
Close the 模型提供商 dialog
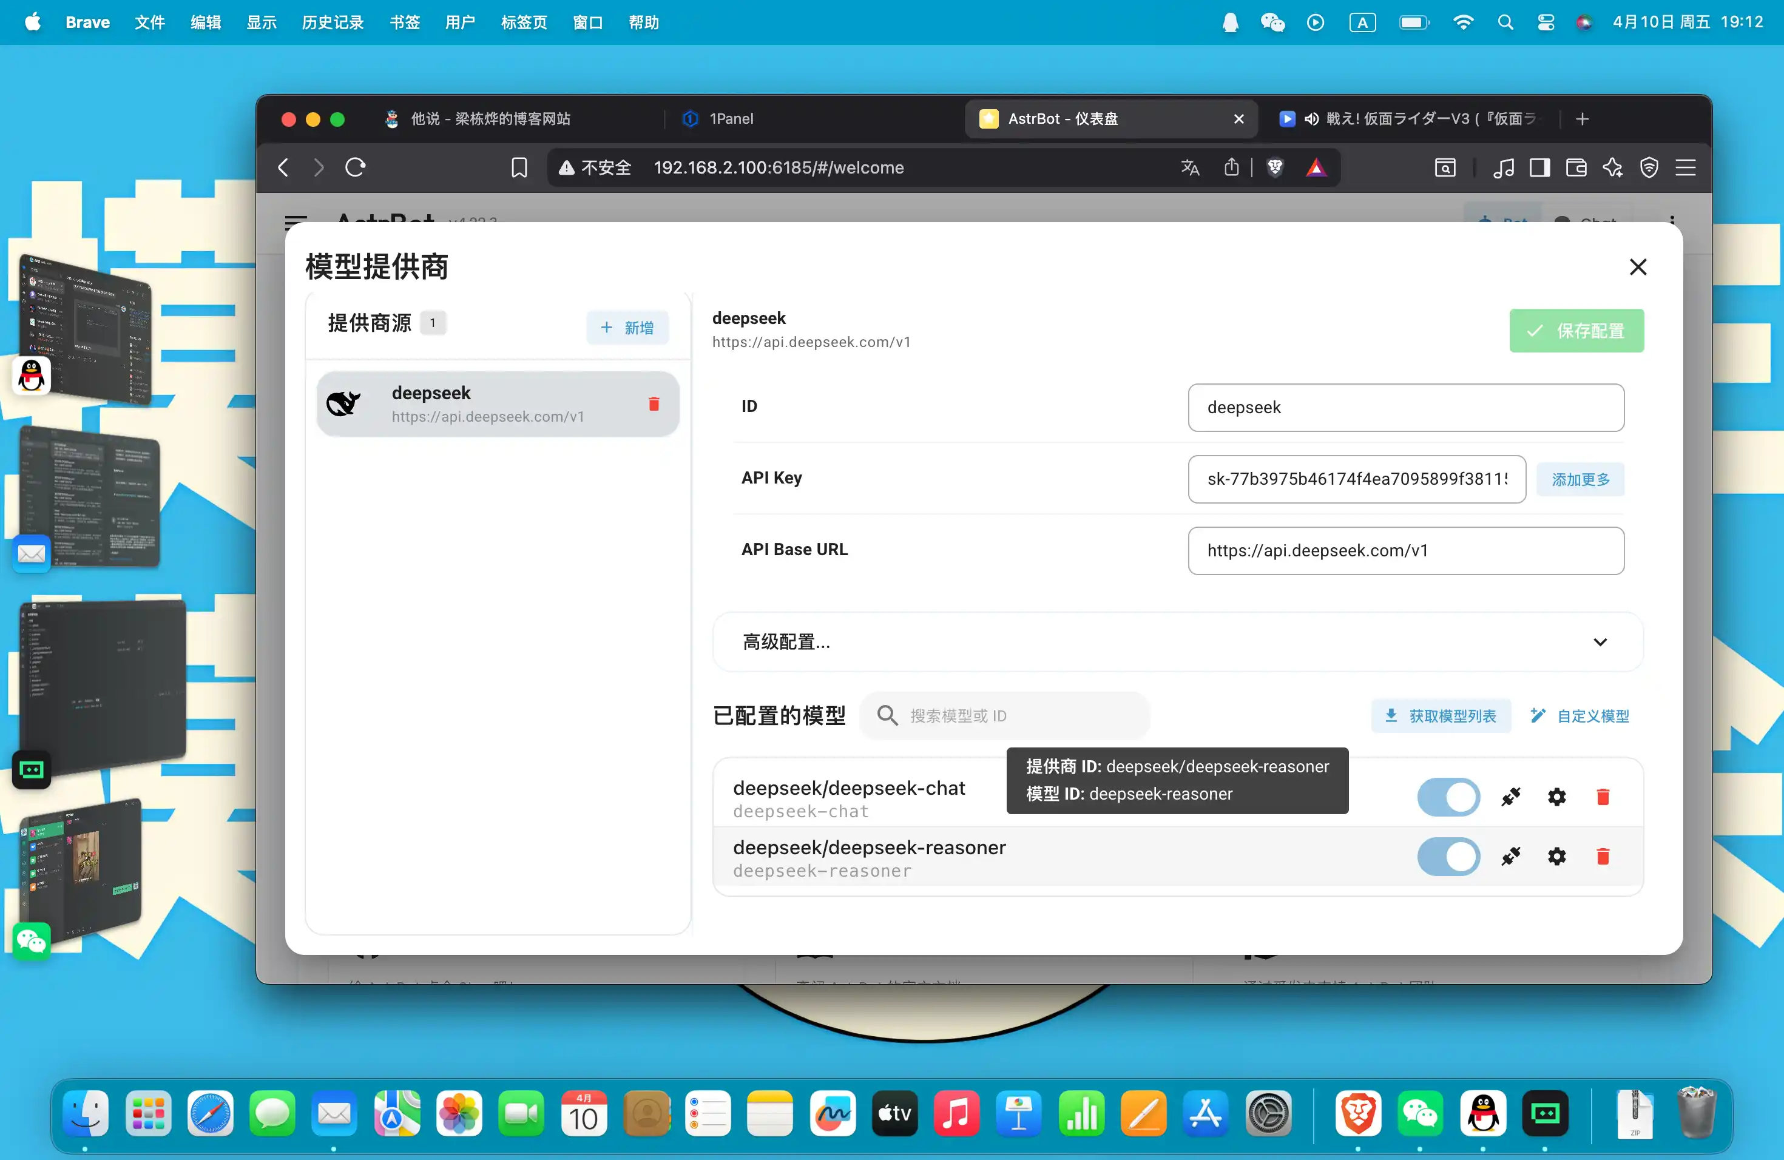[x=1638, y=268]
